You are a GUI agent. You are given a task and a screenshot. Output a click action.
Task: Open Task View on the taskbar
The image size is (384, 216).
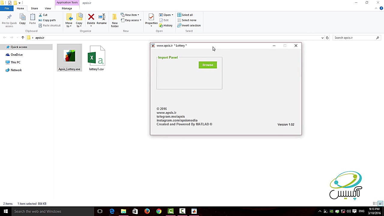(100, 211)
